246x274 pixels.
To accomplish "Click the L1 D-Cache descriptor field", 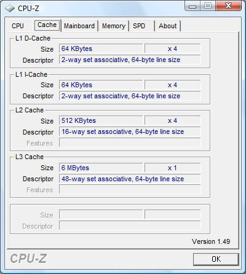I will [x=130, y=60].
